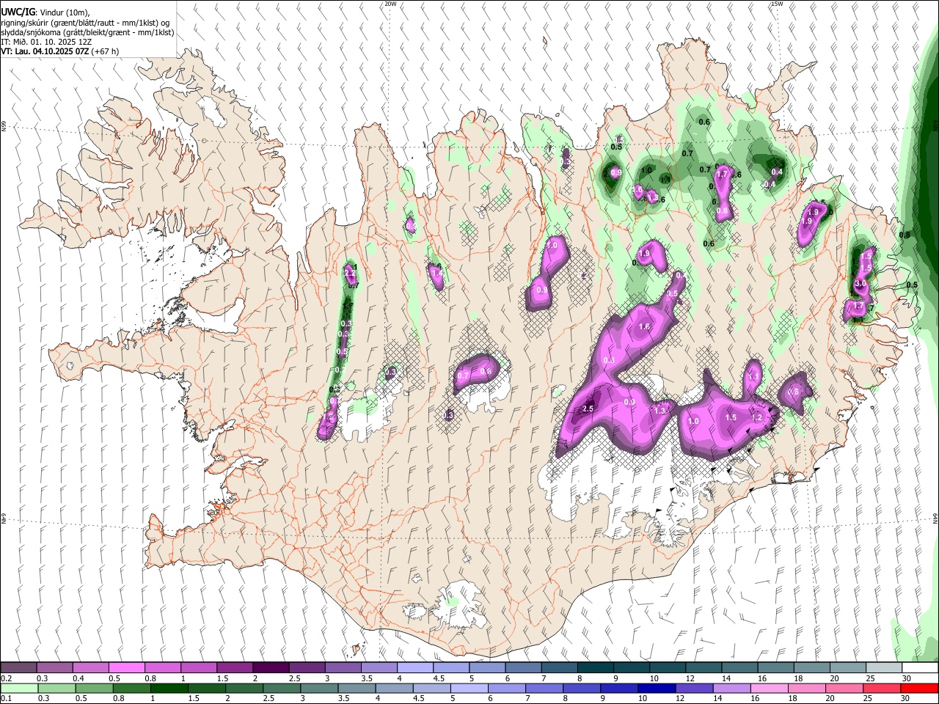The width and height of the screenshot is (939, 704).
Task: Click the '2.2' value on the western green band
Action: [350, 273]
